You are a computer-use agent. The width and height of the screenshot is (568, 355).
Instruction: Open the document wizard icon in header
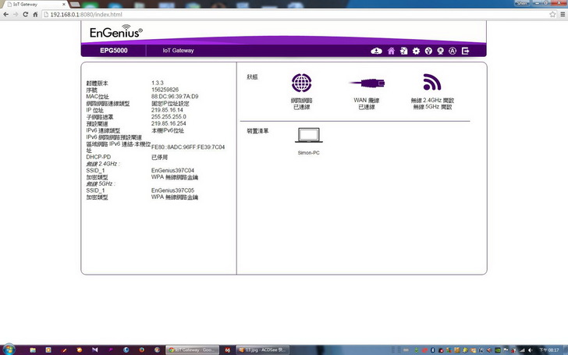403,51
